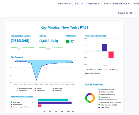Toggle Office Supplies (A3204) legend
139x115 pixels.
point(107,99)
